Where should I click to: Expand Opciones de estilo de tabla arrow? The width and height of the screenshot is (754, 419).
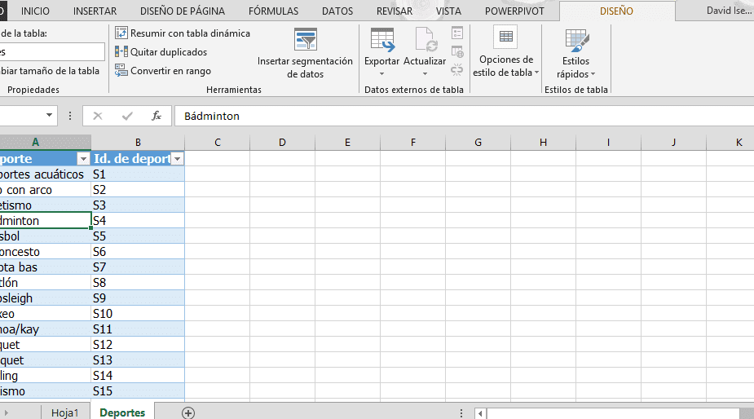[536, 73]
